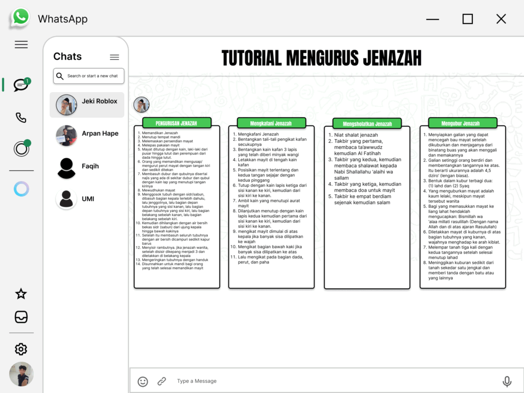
Task: Expand the hamburger navigation menu
Action: pyautogui.click(x=21, y=45)
